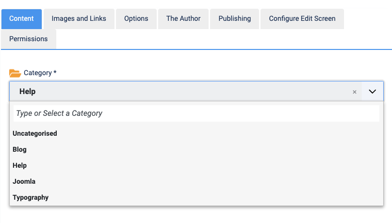
Task: Pick the Help option in the list
Action: tap(196, 165)
